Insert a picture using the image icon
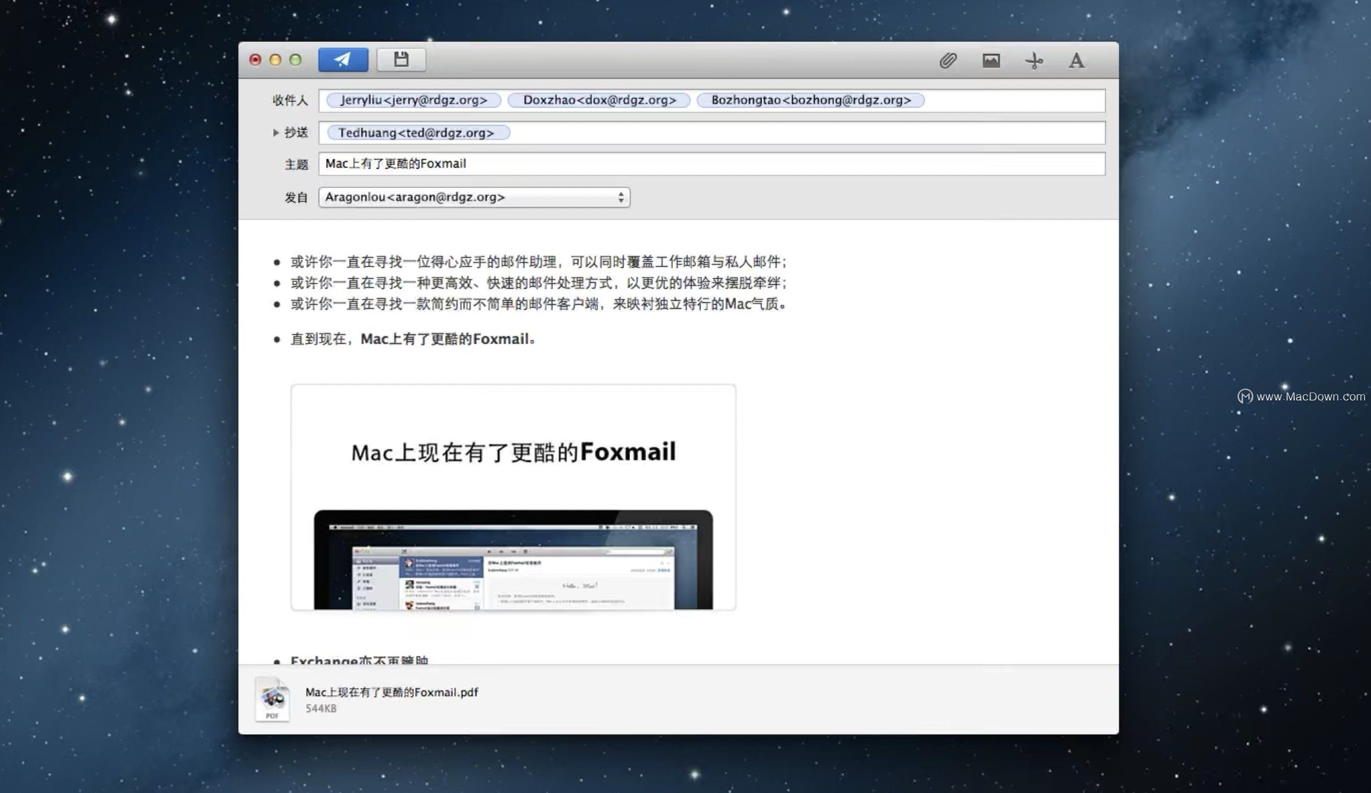1371x793 pixels. pyautogui.click(x=991, y=60)
